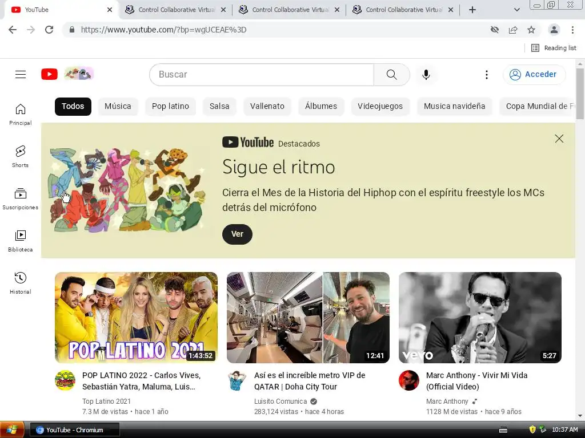Select the Pop latino filter chip
This screenshot has height=438, width=585.
[170, 106]
